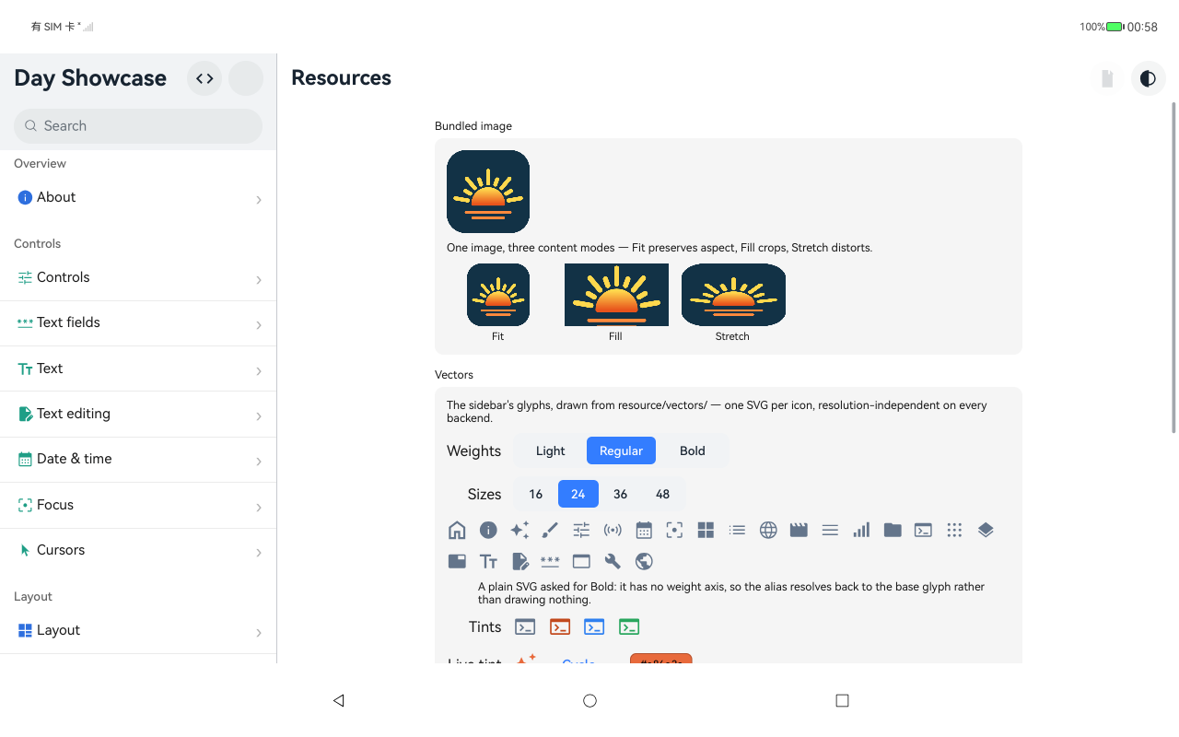Click the globe grid glyph
Screen dimensions: 1179x737
[768, 530]
